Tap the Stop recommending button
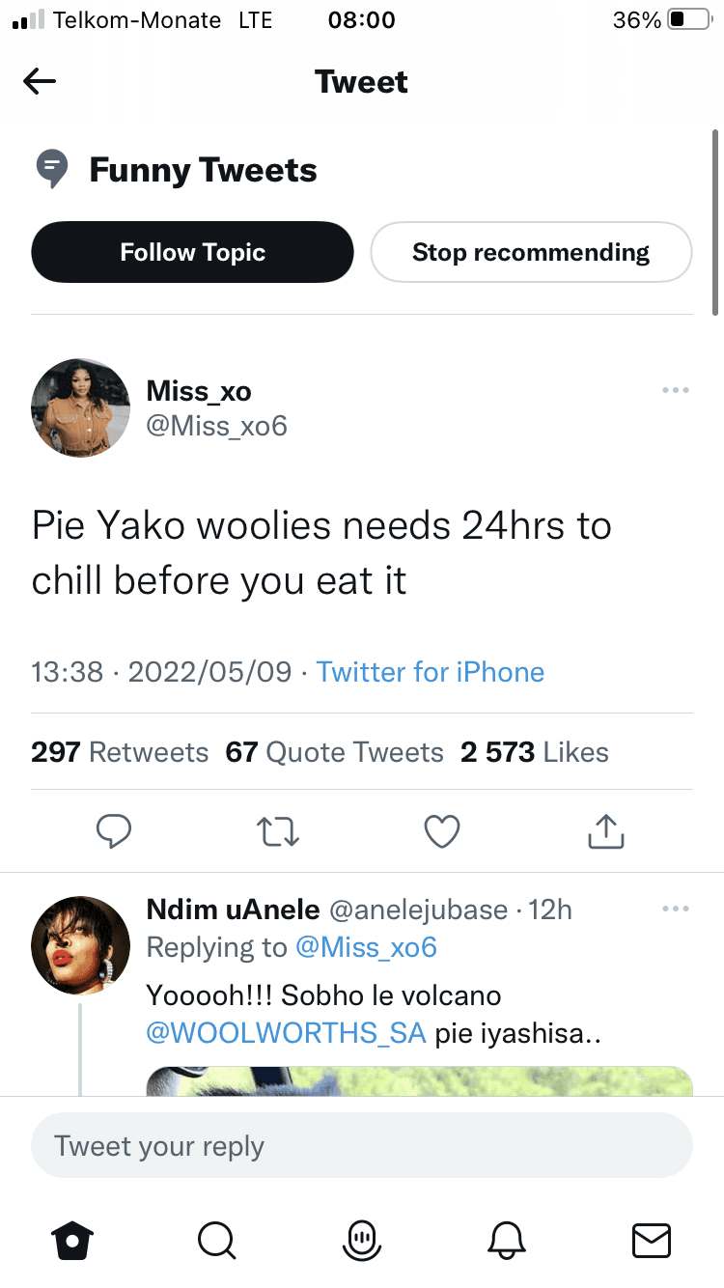Image resolution: width=724 pixels, height=1288 pixels. 531,252
